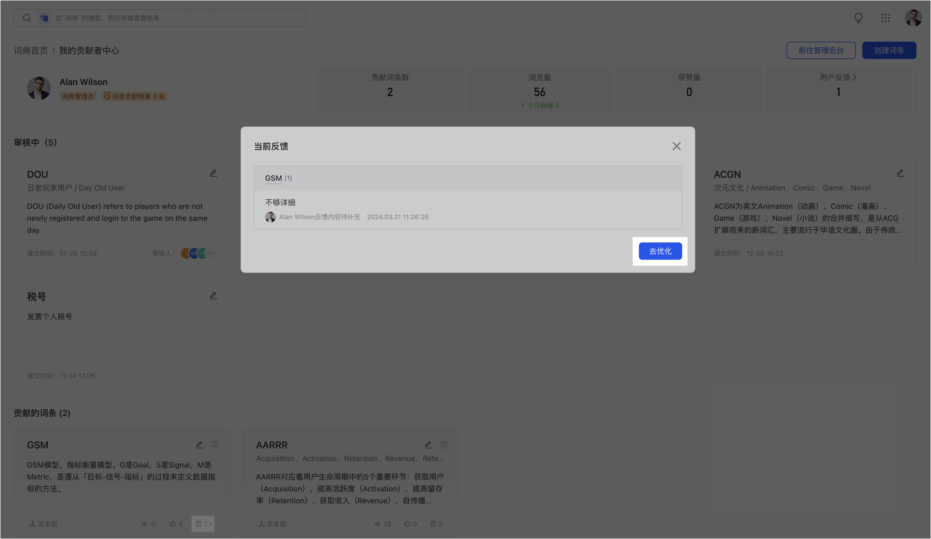The image size is (931, 539).
Task: Click the 去优化 button
Action: [x=660, y=251]
